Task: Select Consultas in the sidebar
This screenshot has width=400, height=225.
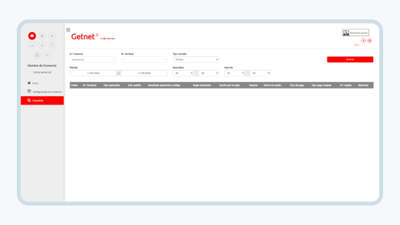Action: tap(42, 100)
